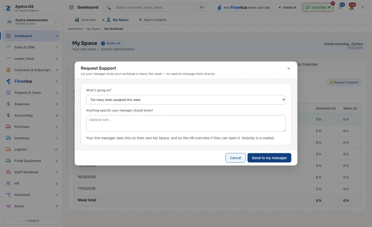Close the Request Support dialog
The width and height of the screenshot is (372, 227).
coord(288,68)
